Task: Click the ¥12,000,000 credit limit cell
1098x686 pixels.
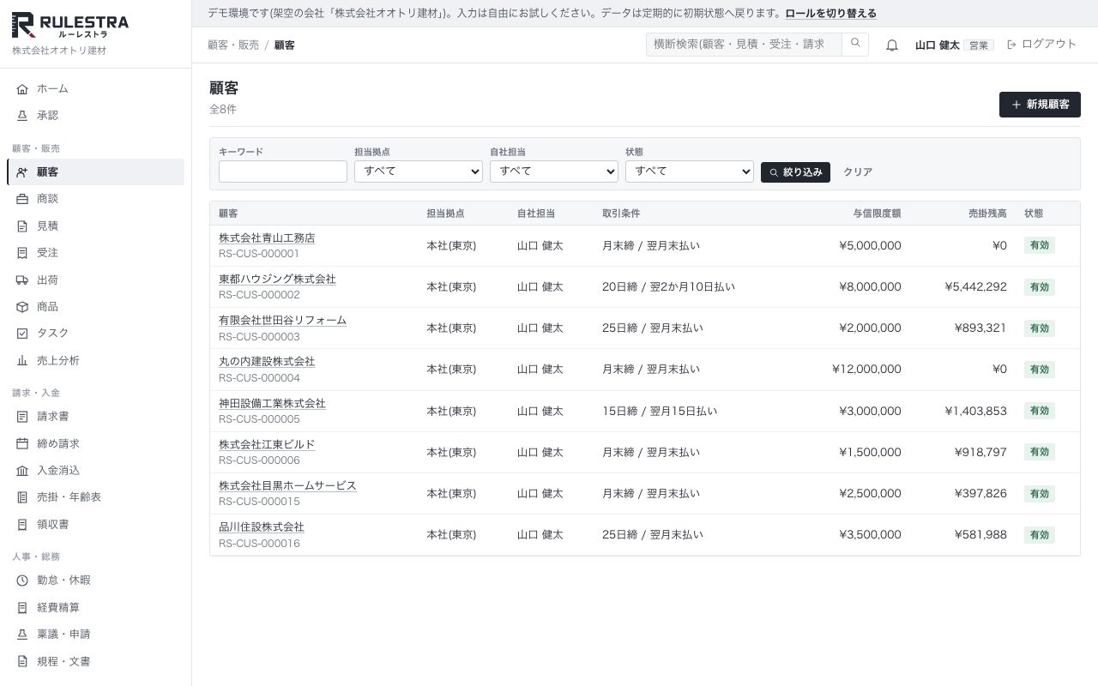Action: (866, 370)
